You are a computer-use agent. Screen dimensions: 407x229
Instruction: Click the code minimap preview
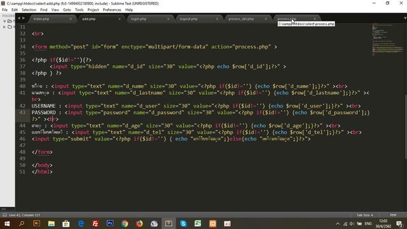tap(387, 39)
